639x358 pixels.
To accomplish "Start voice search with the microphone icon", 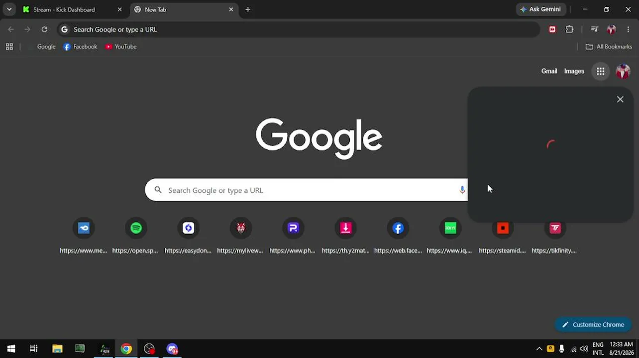I will click(462, 190).
